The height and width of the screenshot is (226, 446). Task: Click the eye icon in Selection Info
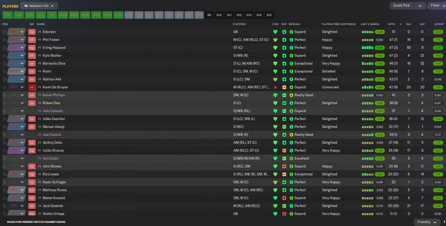26,6
